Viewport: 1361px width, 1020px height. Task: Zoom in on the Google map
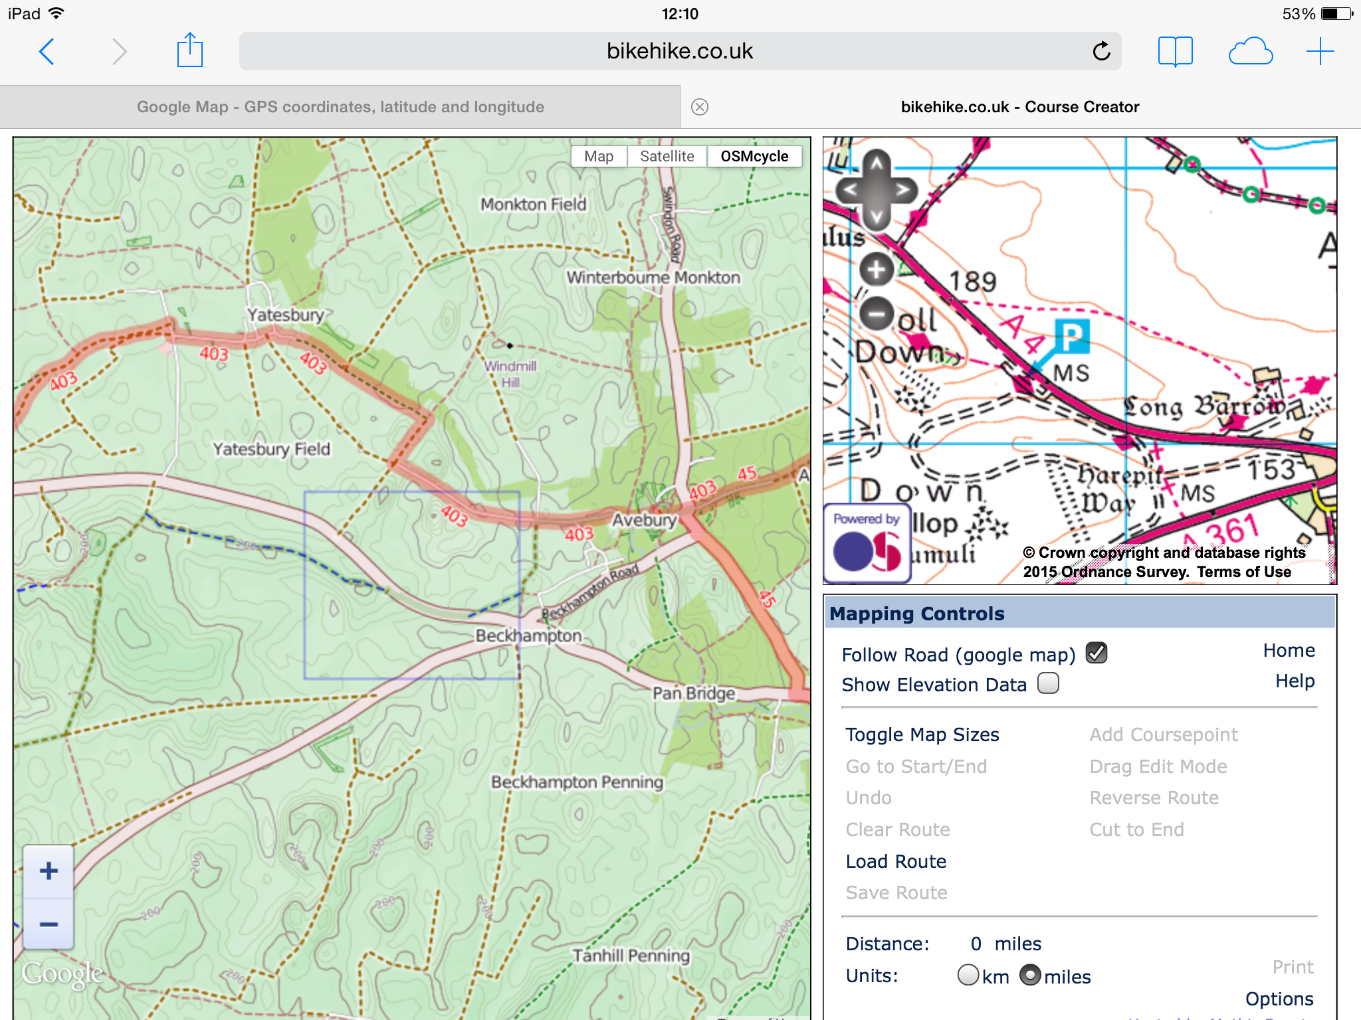tap(49, 871)
